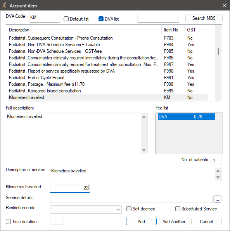230x231 pixels.
Task: Tick the Self deemed checkbox
Action: 129,209
